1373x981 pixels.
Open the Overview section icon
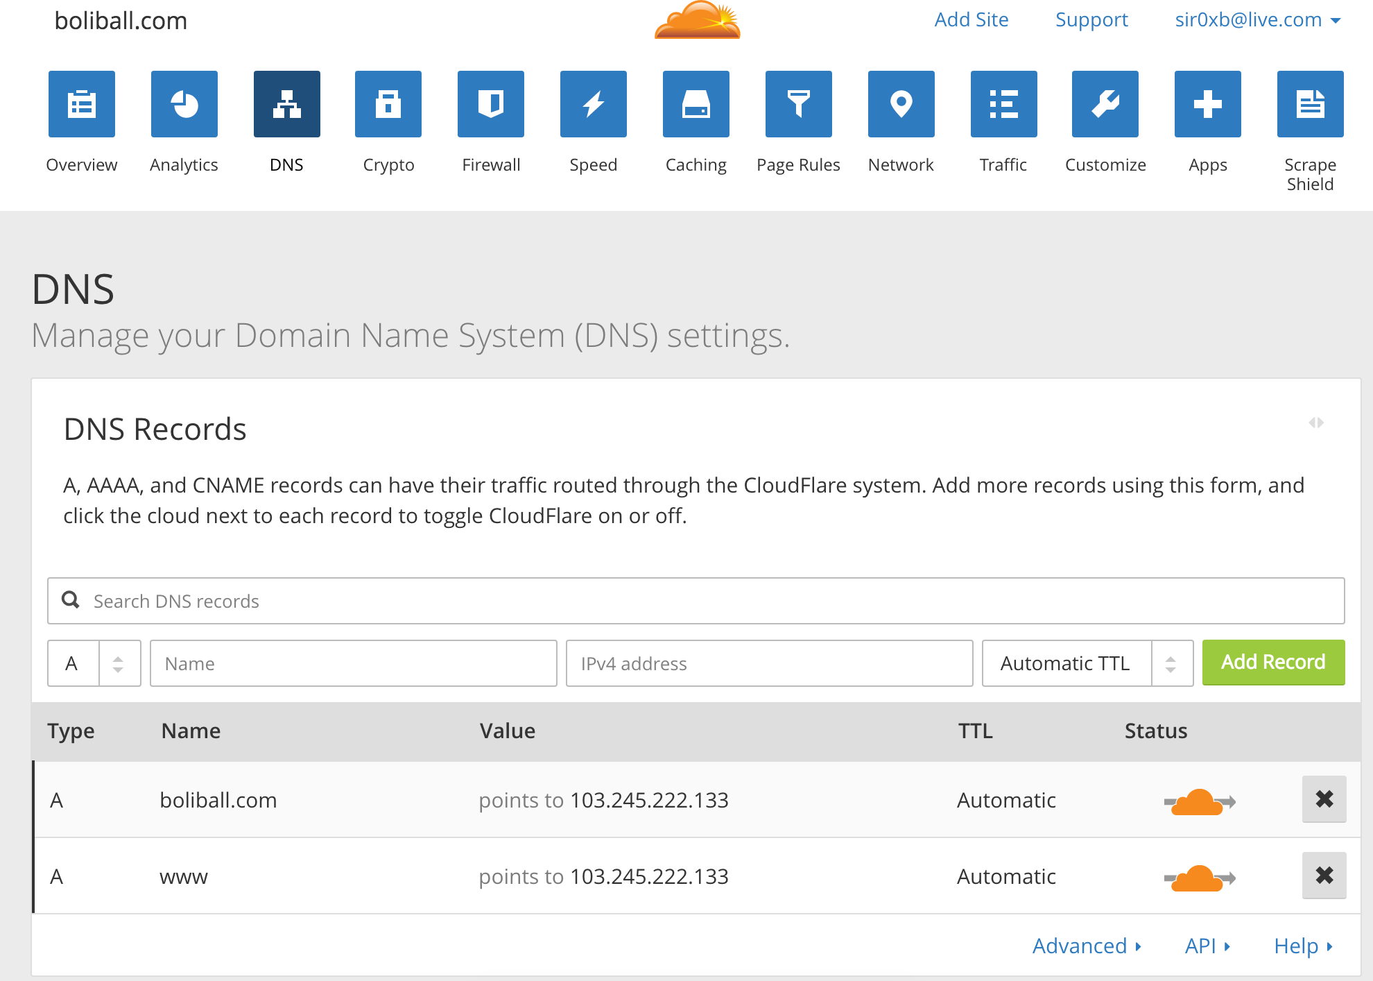pos(82,104)
